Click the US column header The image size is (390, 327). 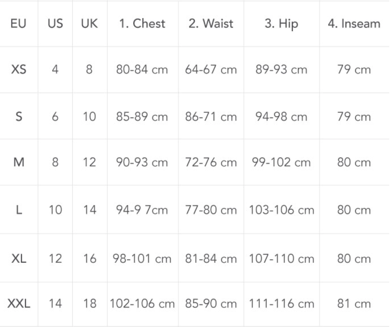coord(55,24)
